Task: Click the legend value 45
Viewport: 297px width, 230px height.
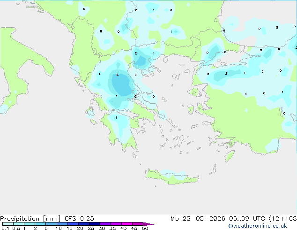Action: [x=134, y=228]
